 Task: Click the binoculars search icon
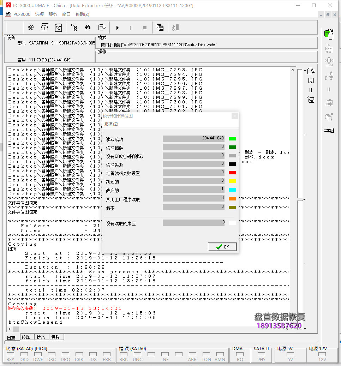tap(88, 28)
